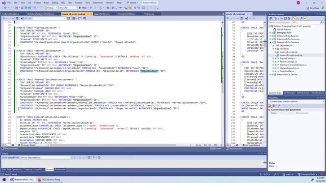Switch to the FactoryManager.cs tab

[10, 14]
